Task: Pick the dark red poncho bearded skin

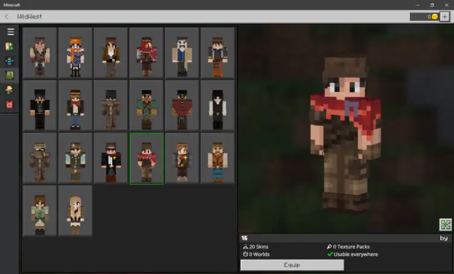Action: (182, 106)
